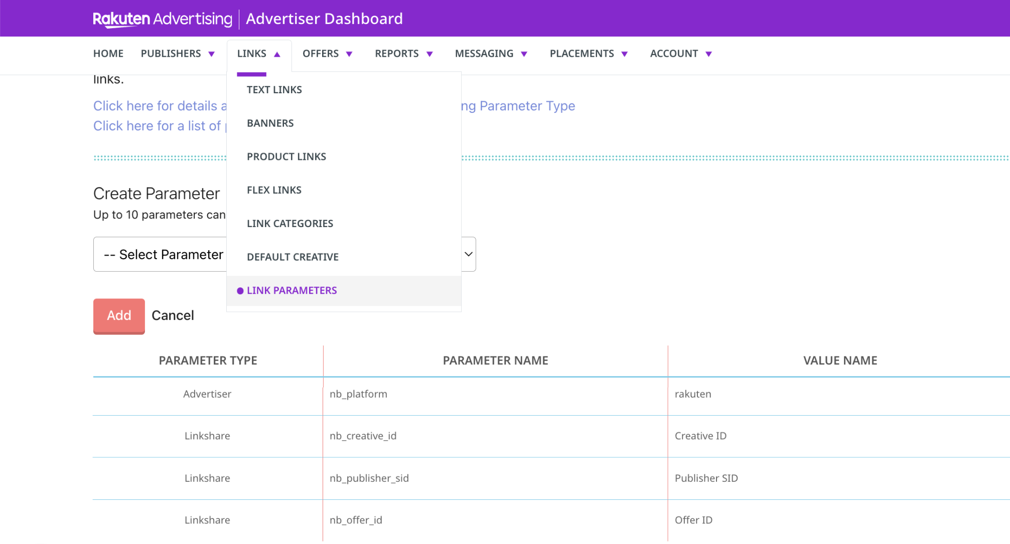Screen dimensions: 1010x544
Task: Click Linkshare in the nb_creative_id row
Action: pyautogui.click(x=207, y=436)
